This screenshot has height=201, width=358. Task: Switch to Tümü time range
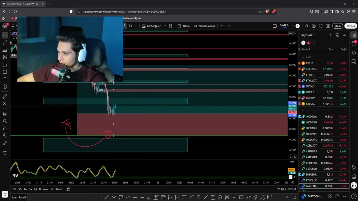[x=59, y=189]
